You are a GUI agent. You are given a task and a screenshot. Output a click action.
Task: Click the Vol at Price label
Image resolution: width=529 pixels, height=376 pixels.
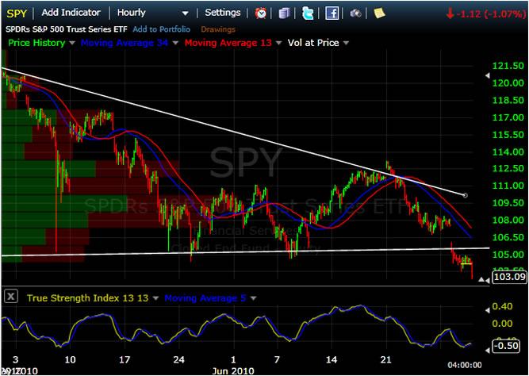tap(313, 43)
